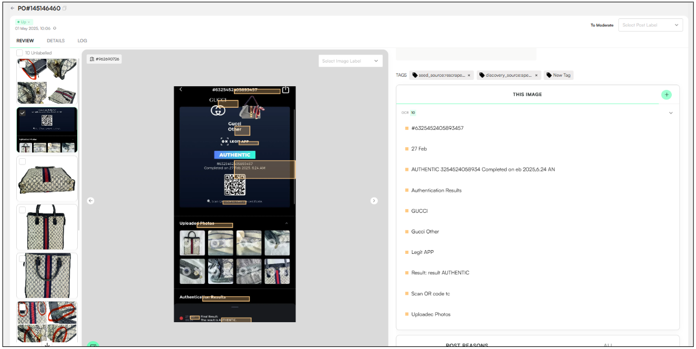Screen dimensions: 696x349
Task: Click the OCR count badge showing 10
Action: [413, 113]
